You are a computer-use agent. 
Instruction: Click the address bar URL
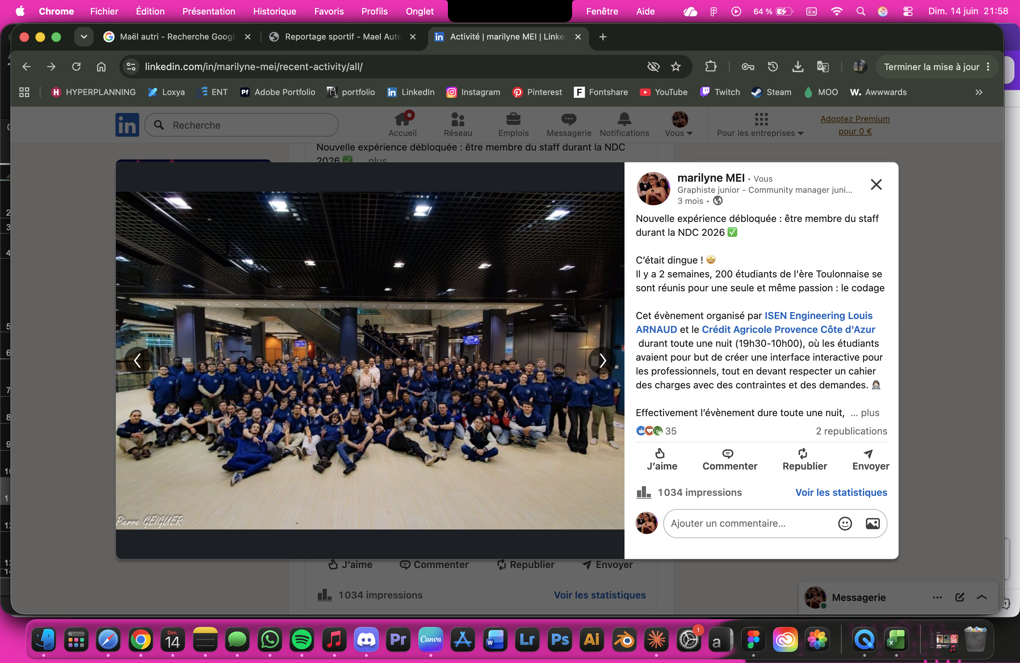(x=254, y=67)
